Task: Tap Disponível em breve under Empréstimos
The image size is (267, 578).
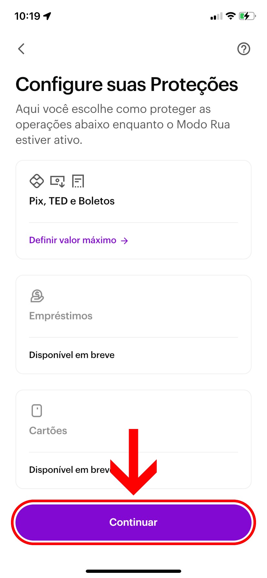Action: point(72,355)
